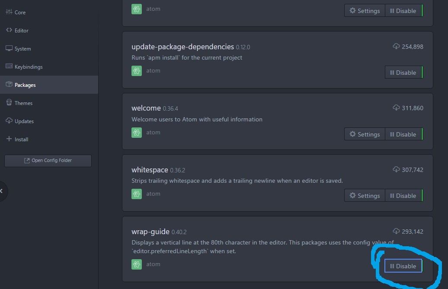This screenshot has height=289, width=448.
Task: Open the wrap-guide package title link
Action: [150, 232]
